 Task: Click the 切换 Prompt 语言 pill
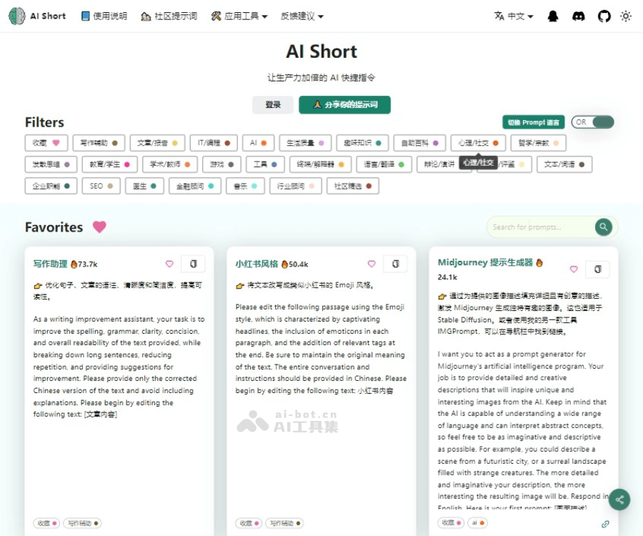click(534, 121)
